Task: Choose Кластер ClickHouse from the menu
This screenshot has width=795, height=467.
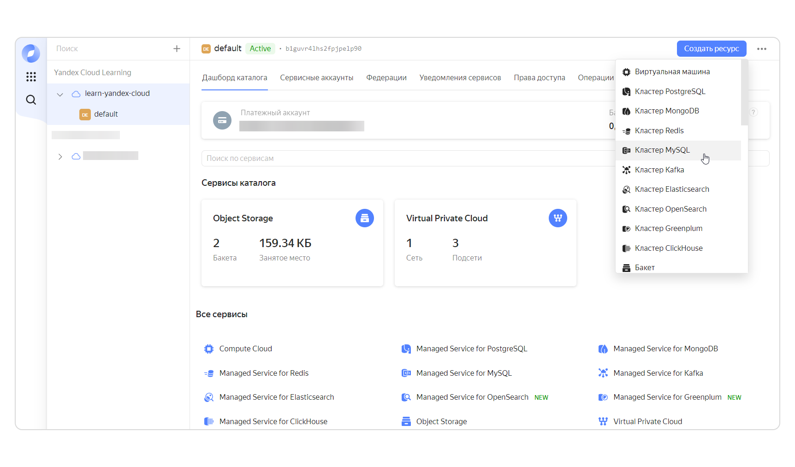Action: (x=678, y=248)
